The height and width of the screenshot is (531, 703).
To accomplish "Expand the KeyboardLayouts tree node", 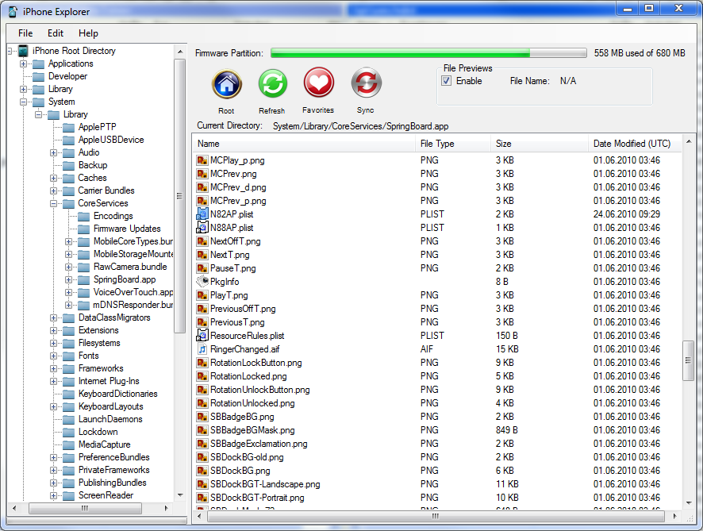I will click(x=53, y=406).
